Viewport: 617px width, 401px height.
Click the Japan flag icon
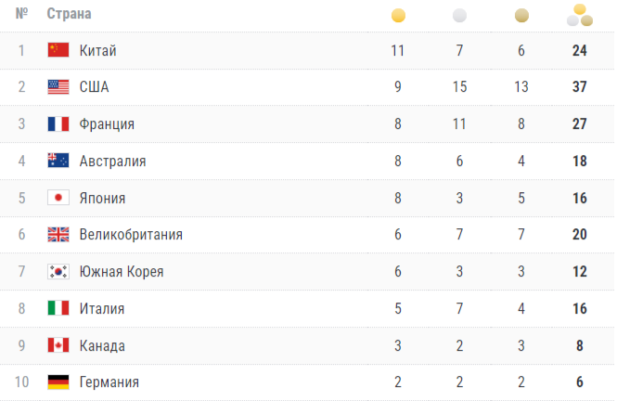coord(58,198)
